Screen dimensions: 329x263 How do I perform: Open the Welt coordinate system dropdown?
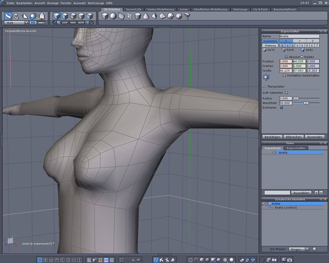coord(26,23)
